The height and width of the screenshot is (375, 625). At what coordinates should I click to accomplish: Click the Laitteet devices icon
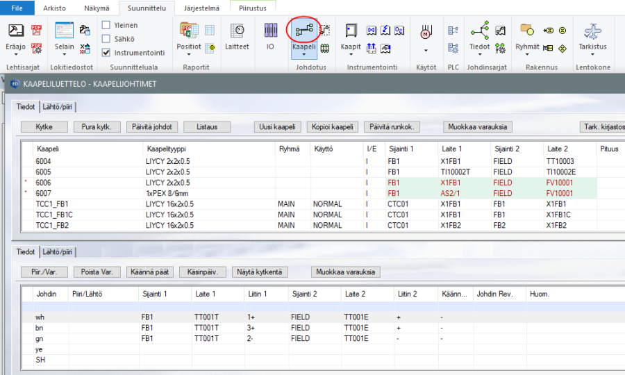237,31
